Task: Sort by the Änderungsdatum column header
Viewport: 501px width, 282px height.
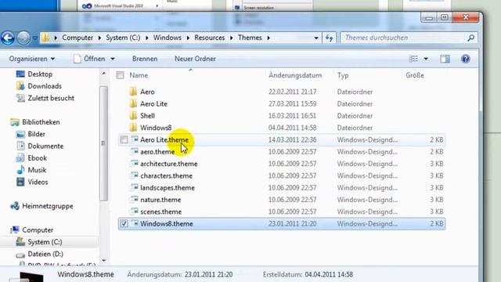Action: point(295,75)
